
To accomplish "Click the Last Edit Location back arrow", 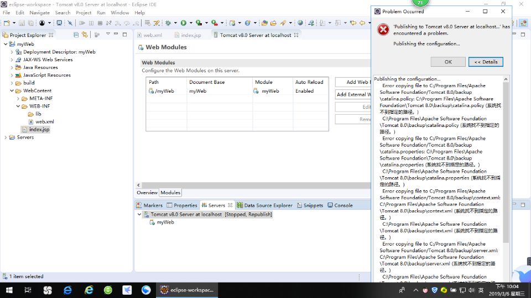I will (353, 23).
